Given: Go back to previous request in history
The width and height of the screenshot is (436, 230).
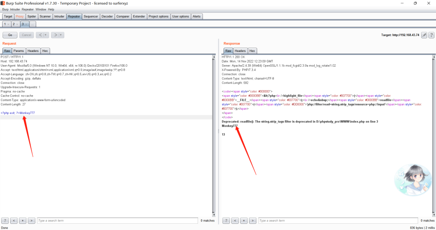Looking at the screenshot, I should [40, 35].
